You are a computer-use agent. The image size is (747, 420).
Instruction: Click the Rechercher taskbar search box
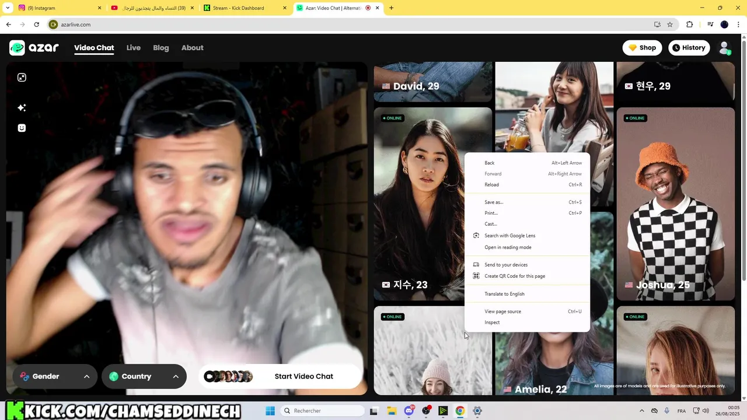[323, 411]
